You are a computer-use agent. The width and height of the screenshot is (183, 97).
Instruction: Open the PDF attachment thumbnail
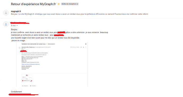[27, 78]
